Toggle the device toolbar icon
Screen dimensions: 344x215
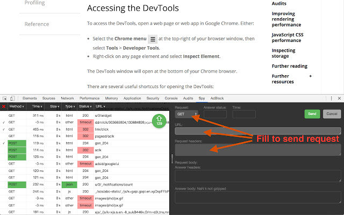12,98
